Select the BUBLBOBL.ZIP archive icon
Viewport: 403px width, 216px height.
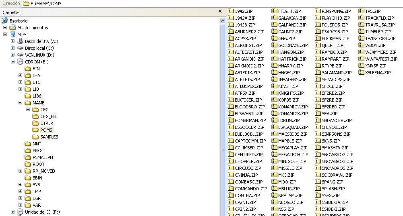(x=231, y=134)
